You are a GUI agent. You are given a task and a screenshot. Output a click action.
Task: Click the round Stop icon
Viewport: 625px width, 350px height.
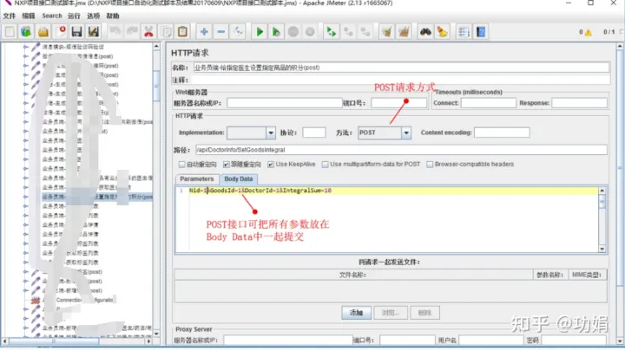[293, 32]
